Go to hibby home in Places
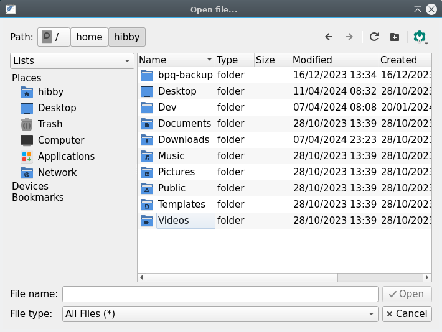 (x=50, y=91)
